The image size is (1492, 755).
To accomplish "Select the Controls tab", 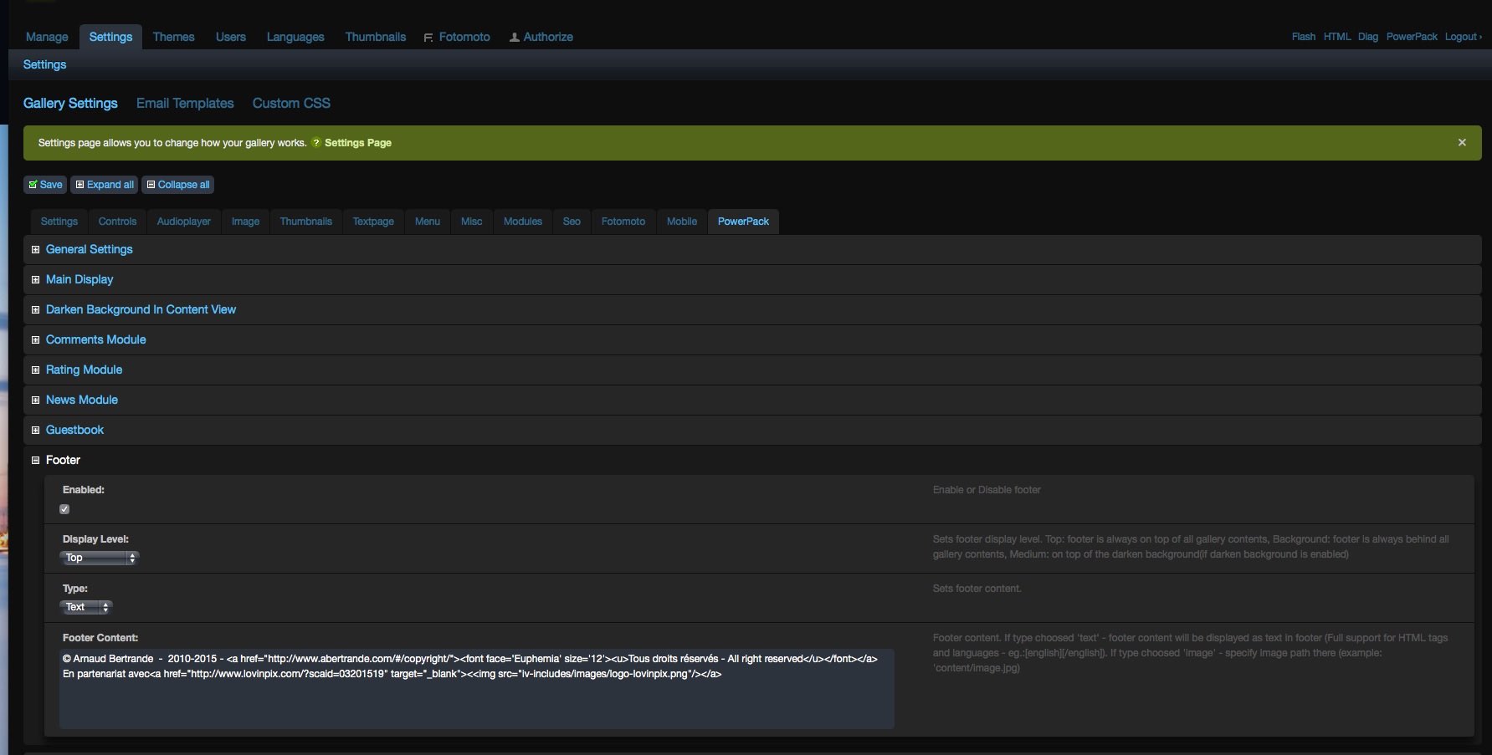I will 117,222.
